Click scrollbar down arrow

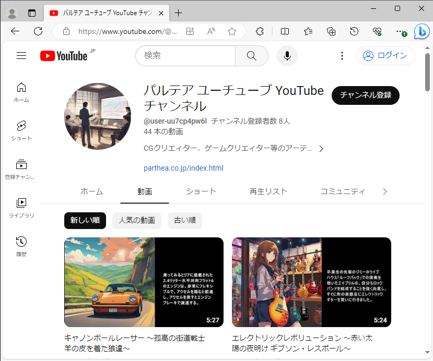[x=427, y=353]
